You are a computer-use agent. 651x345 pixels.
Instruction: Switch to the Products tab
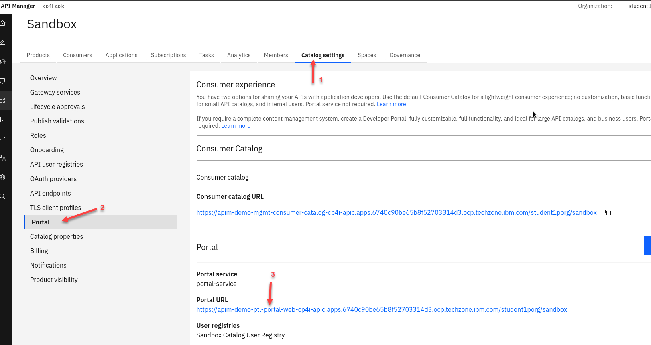pos(38,55)
